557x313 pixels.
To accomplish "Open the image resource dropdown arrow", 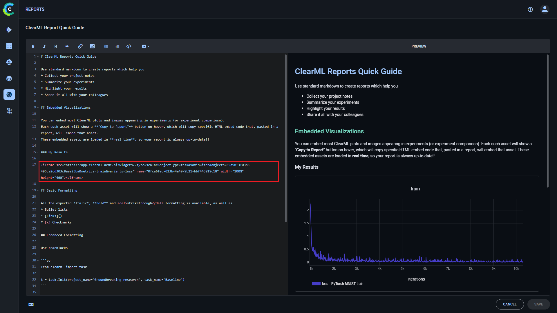I will (x=149, y=46).
